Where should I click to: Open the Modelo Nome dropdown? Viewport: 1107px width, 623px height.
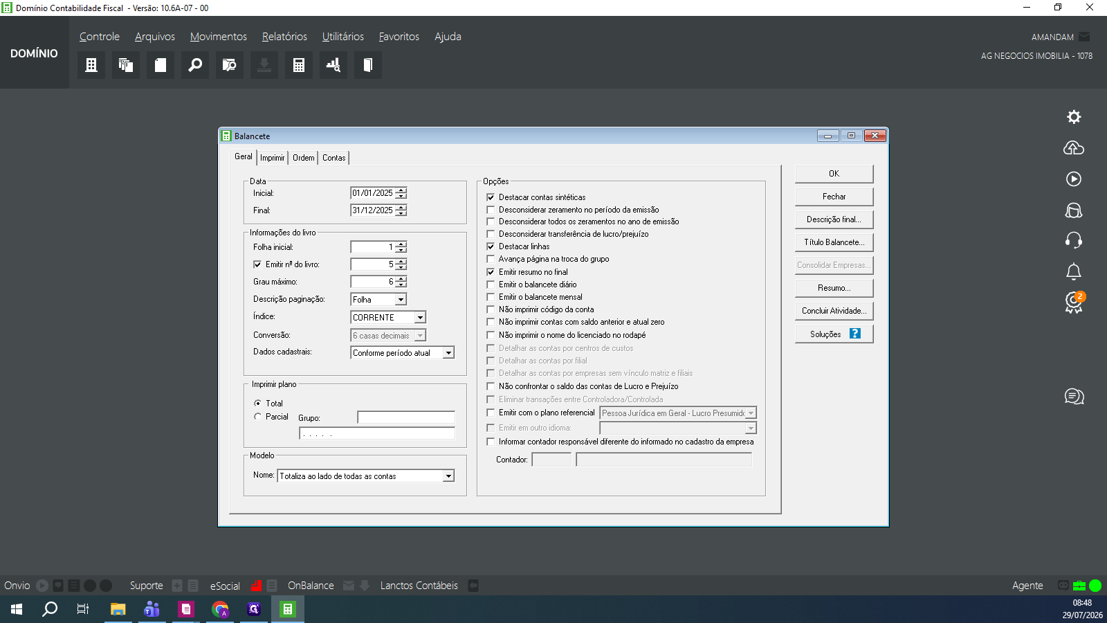[x=448, y=476]
